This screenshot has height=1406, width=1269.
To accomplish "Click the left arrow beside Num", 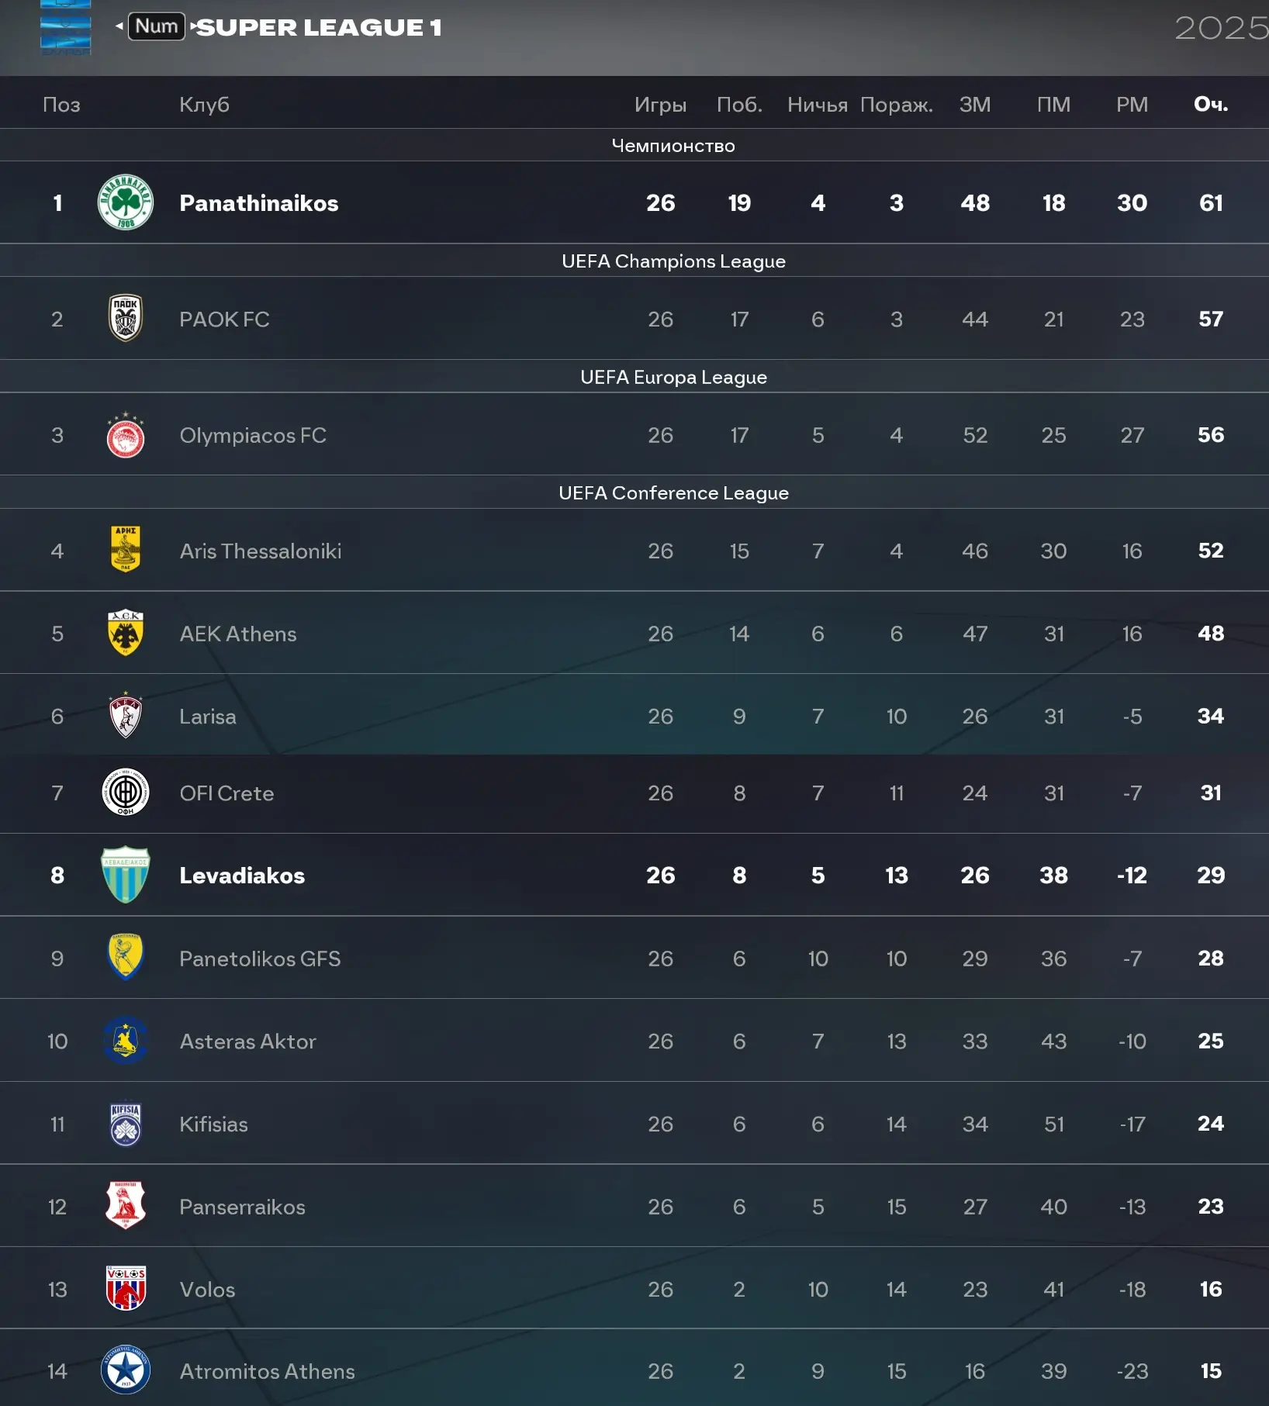I will [x=119, y=26].
